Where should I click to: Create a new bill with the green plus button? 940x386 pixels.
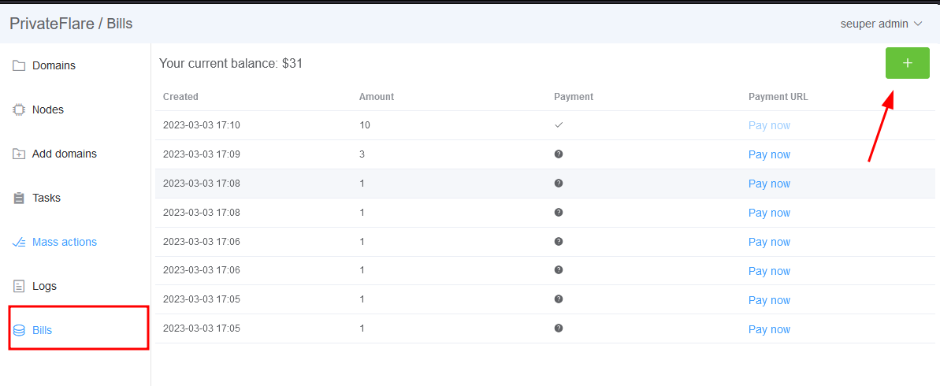(907, 63)
